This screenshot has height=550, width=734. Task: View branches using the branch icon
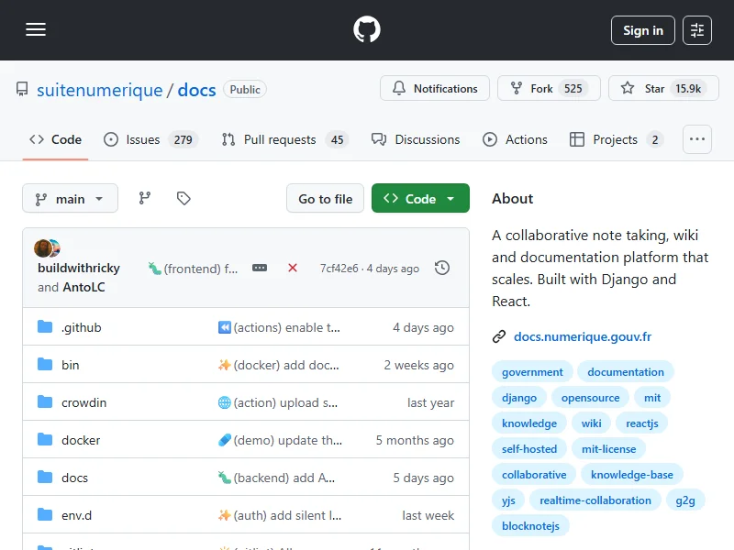pos(144,198)
